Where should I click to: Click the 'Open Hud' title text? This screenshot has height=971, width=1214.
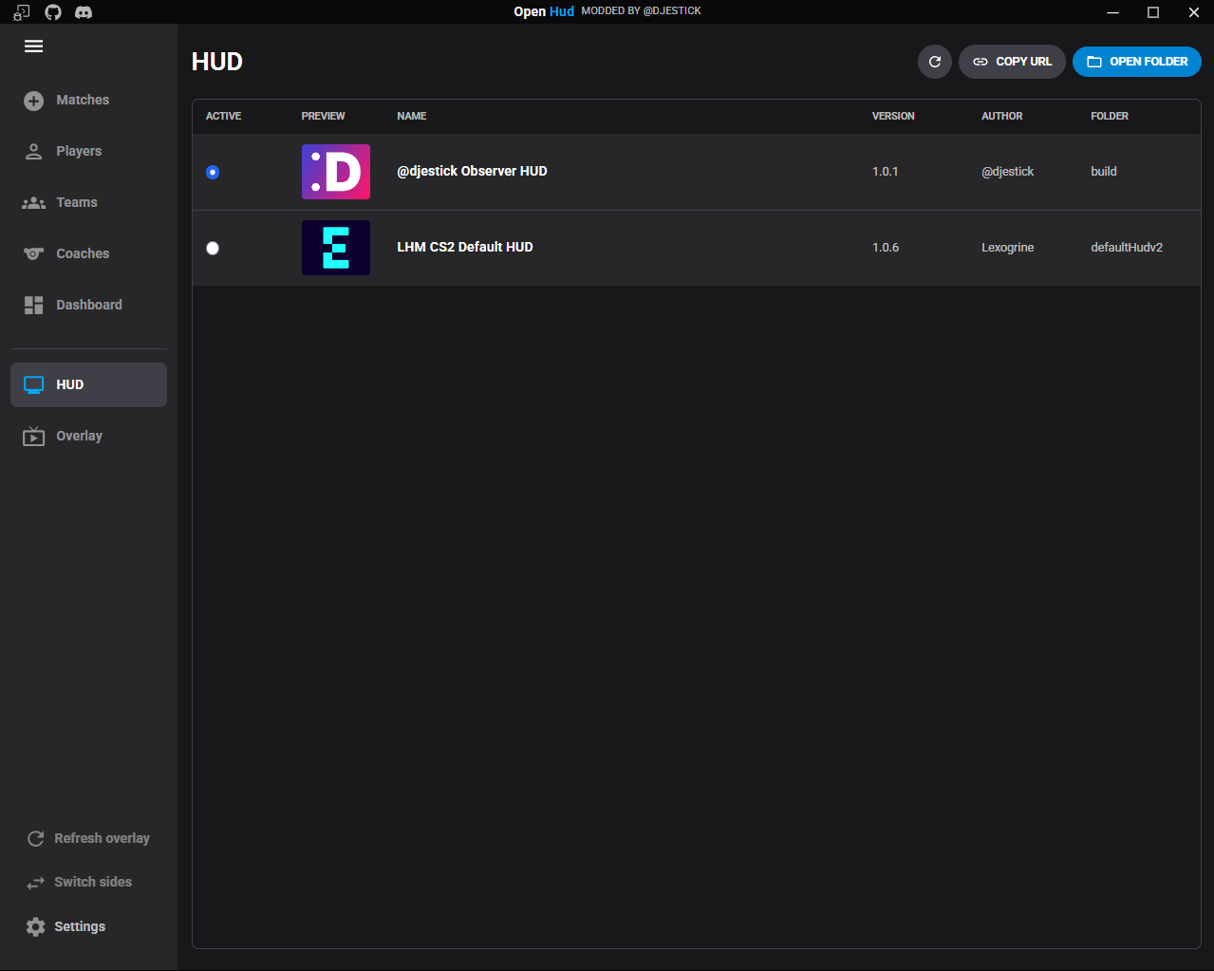point(544,12)
